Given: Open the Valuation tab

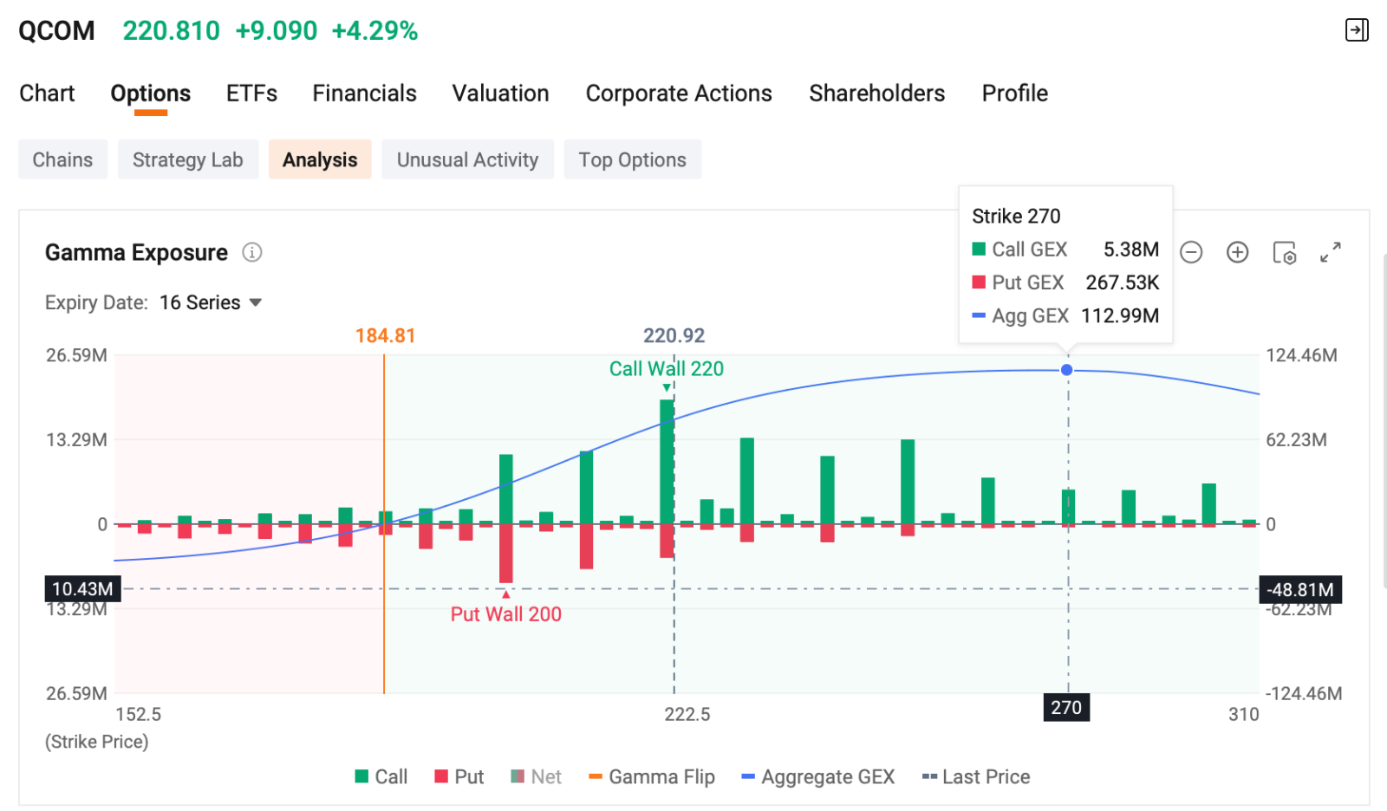Looking at the screenshot, I should click(500, 93).
